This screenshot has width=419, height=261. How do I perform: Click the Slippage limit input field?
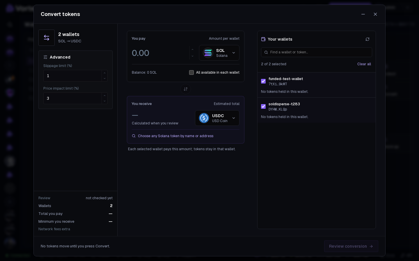click(x=72, y=76)
